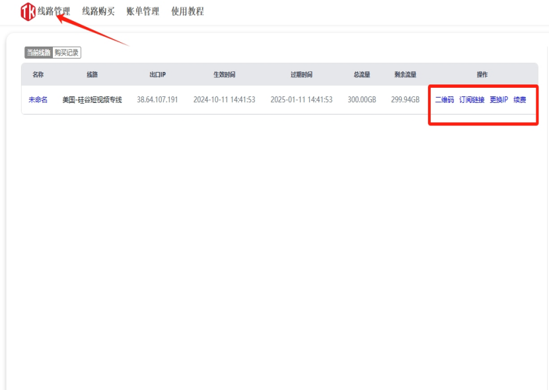Screen dimensions: 549x390
Task: Click the 剩余流量 column header
Action: [x=405, y=75]
